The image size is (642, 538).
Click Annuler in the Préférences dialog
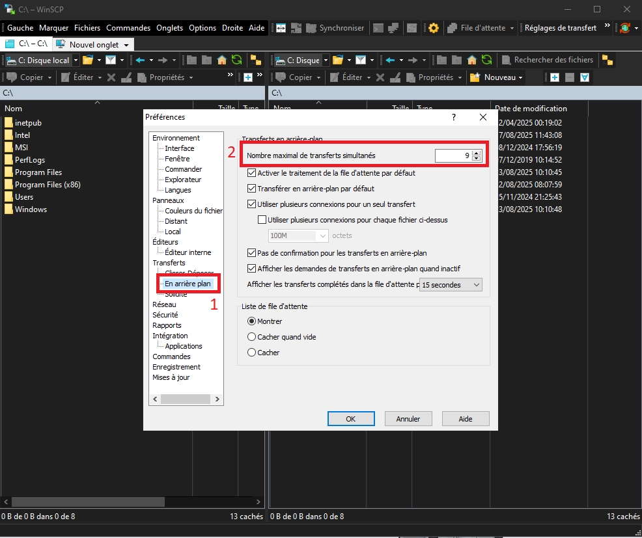(x=408, y=418)
